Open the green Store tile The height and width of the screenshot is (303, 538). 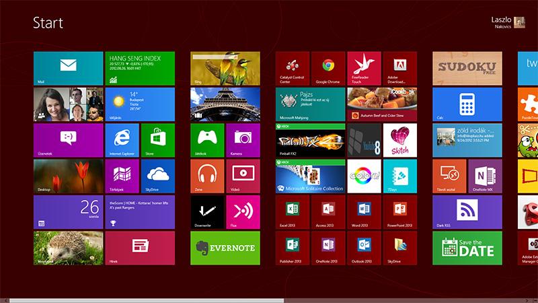(158, 140)
